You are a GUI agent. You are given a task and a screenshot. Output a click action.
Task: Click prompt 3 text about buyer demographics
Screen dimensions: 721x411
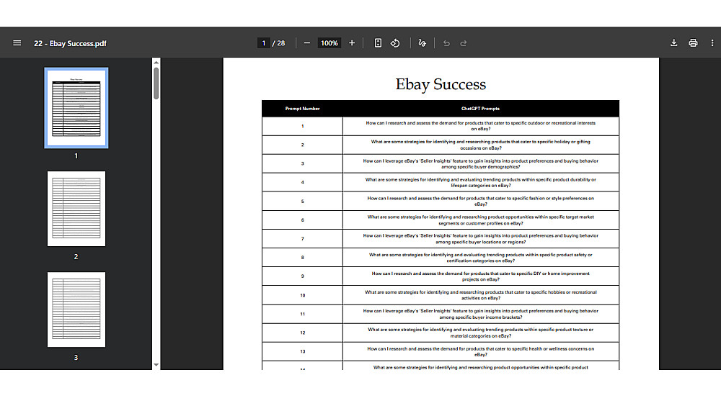(480, 163)
